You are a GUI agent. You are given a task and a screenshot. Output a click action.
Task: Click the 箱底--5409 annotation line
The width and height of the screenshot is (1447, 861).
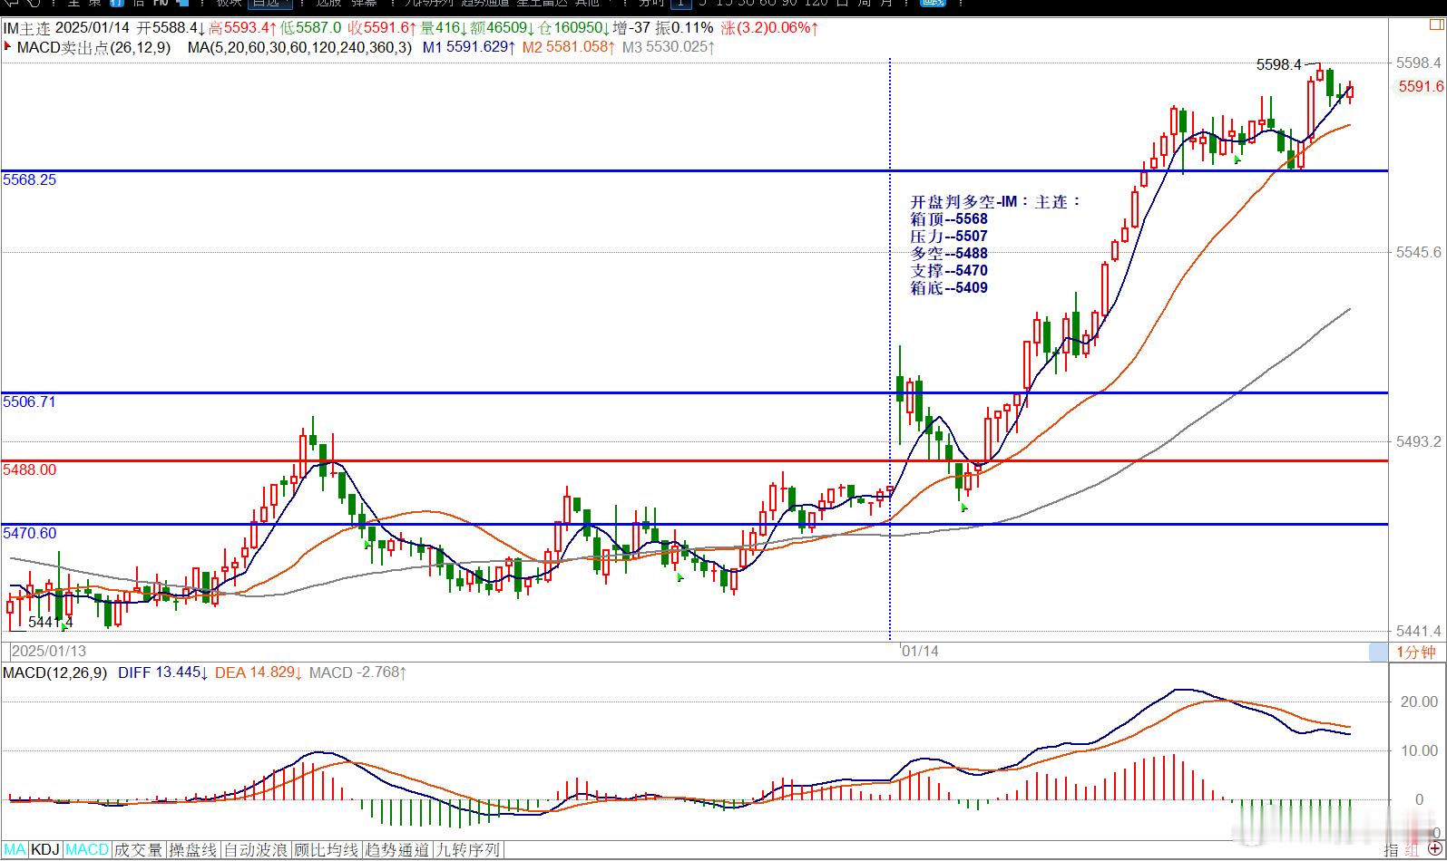[949, 287]
